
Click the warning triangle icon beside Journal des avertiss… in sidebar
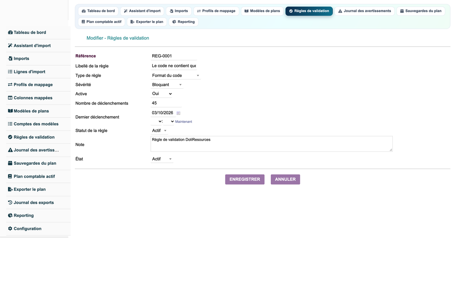10,150
